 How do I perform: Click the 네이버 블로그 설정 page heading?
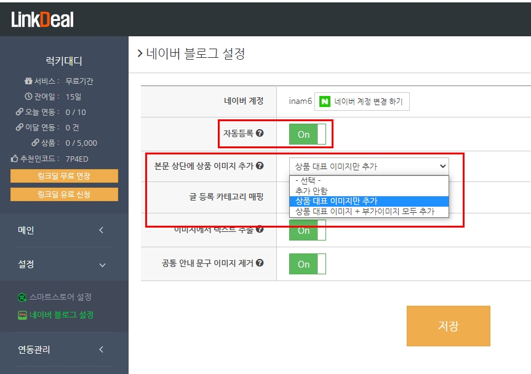[196, 54]
